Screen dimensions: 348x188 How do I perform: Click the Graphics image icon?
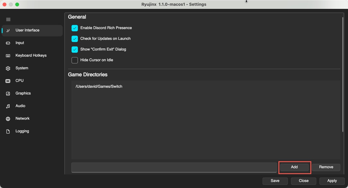[x=8, y=93]
